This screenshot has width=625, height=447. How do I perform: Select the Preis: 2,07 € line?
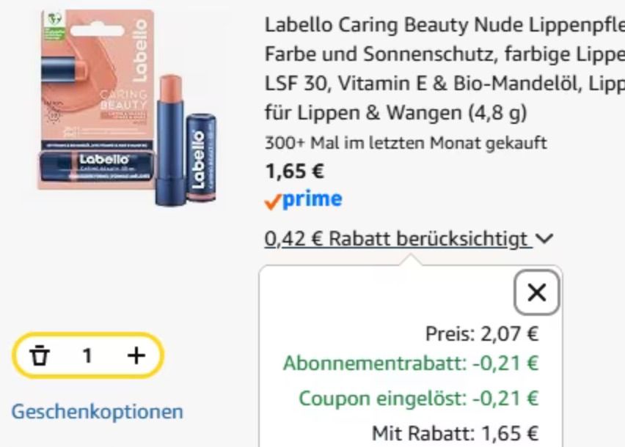click(482, 333)
